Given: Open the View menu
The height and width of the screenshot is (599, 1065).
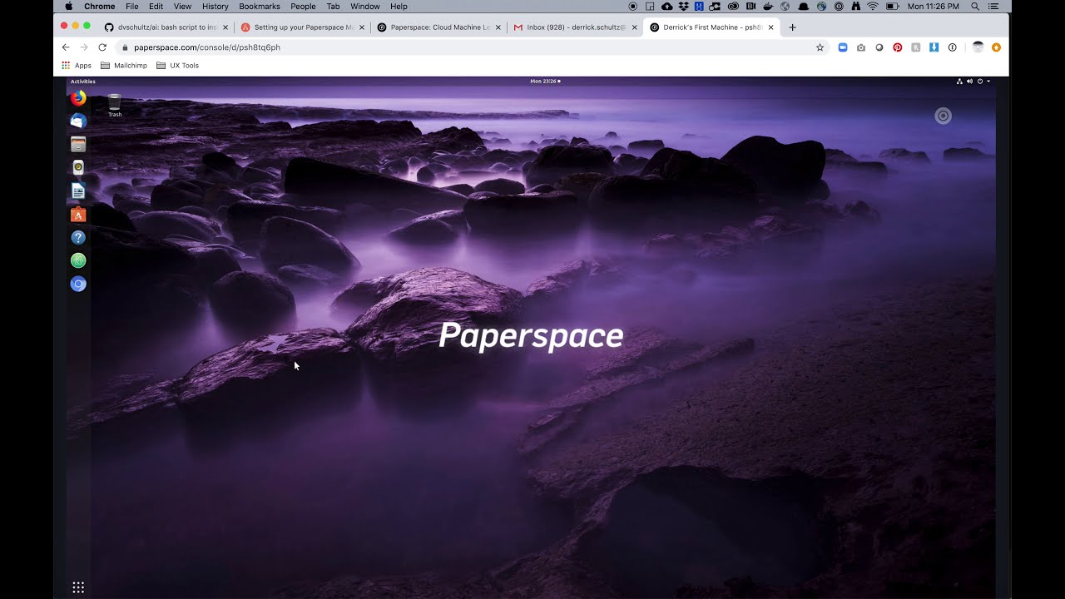Looking at the screenshot, I should click(182, 7).
